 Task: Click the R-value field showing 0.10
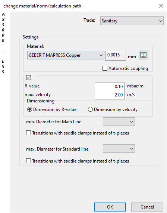(x=110, y=87)
